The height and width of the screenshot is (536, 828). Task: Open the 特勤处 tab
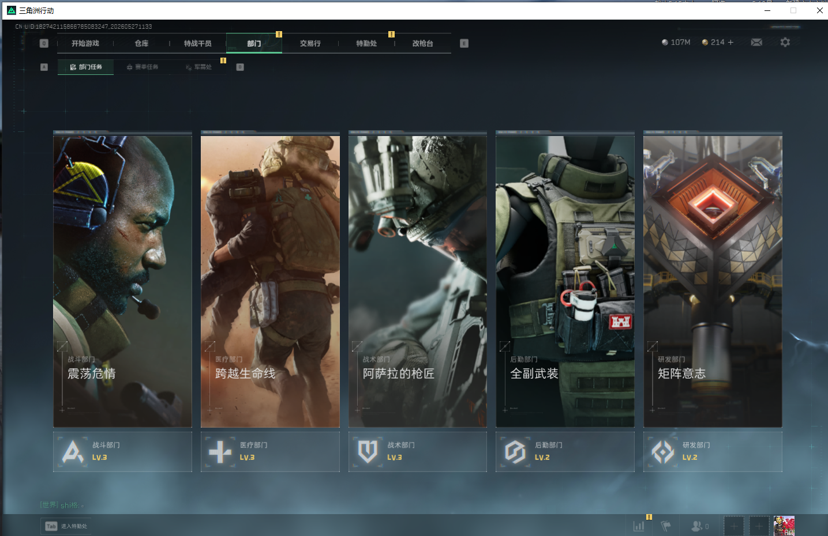366,43
